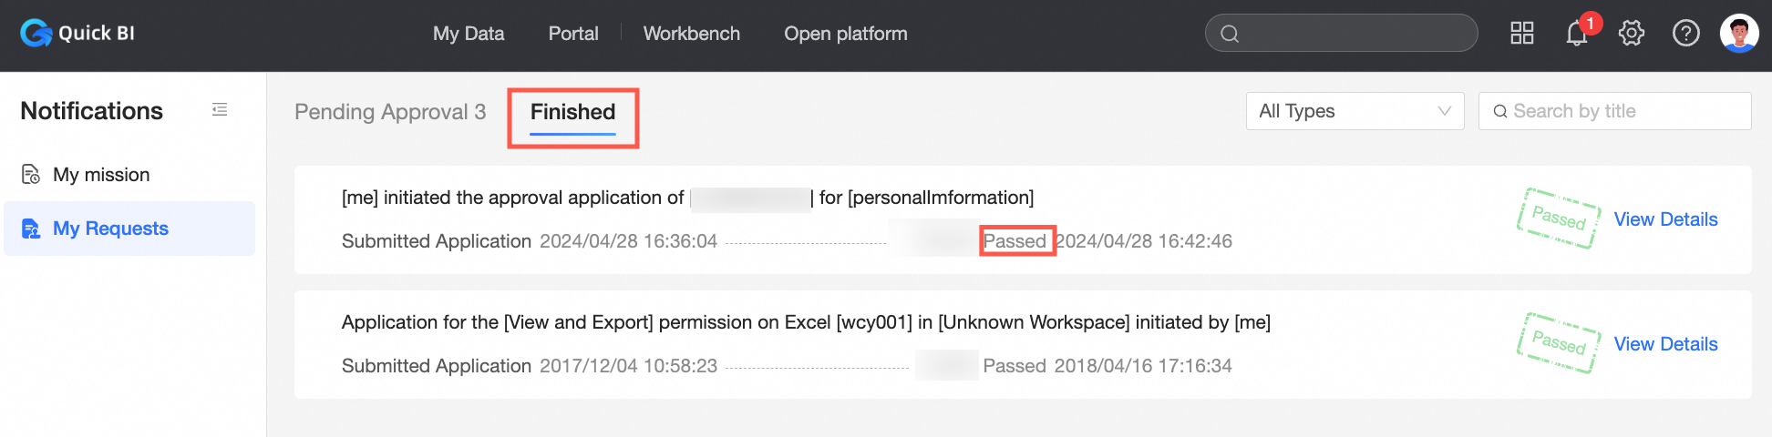
Task: Open the user profile avatar
Action: (x=1738, y=34)
